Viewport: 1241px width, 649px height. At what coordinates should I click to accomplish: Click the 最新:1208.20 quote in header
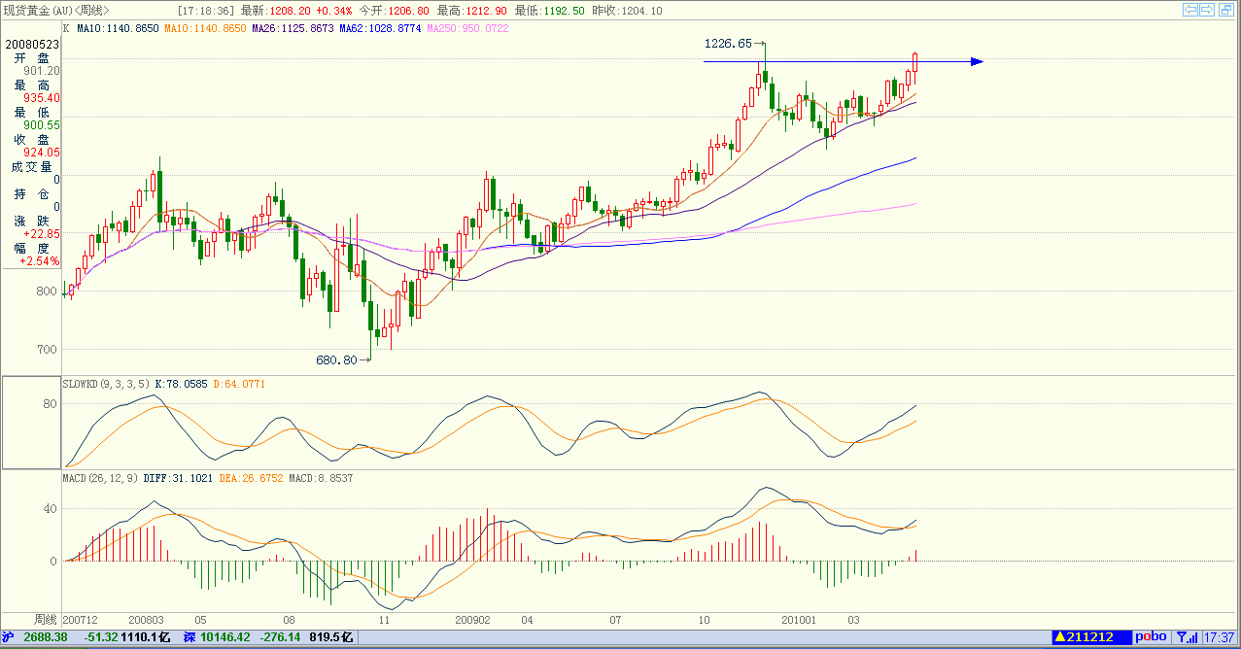coord(276,11)
